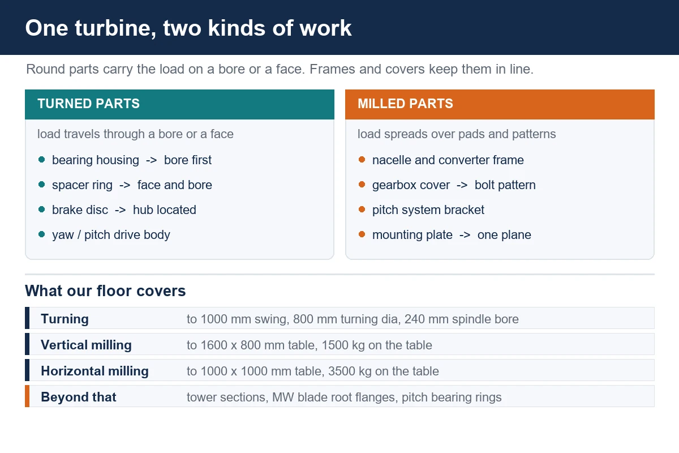Click the "Vertical milling" row label
Image resolution: width=679 pixels, height=453 pixels.
[86, 345]
